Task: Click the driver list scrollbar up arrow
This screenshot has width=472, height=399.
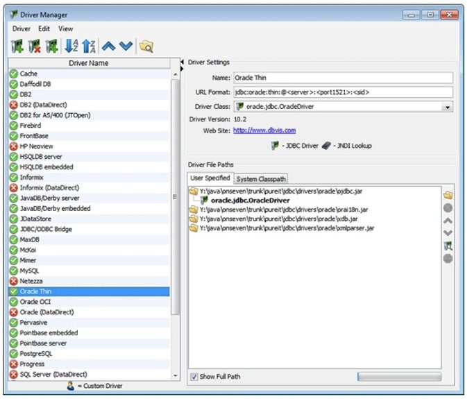Action: (x=176, y=74)
